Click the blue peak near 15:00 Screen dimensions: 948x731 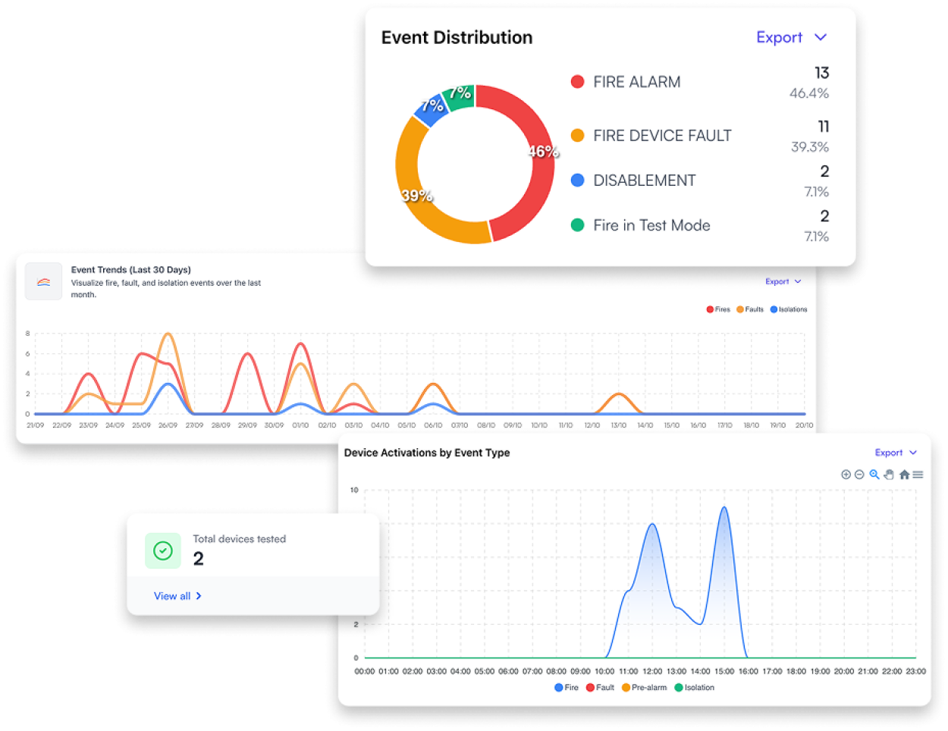click(x=724, y=509)
